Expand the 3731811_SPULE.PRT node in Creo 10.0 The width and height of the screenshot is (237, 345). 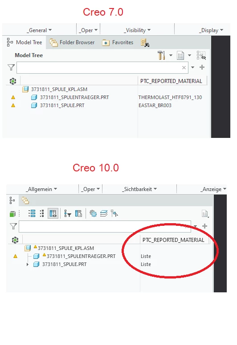click(x=28, y=264)
